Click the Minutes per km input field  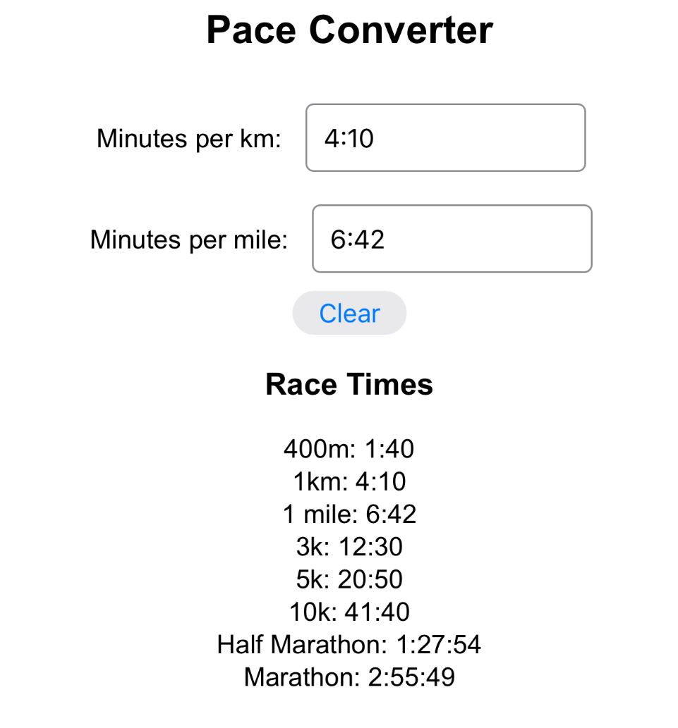(x=444, y=137)
